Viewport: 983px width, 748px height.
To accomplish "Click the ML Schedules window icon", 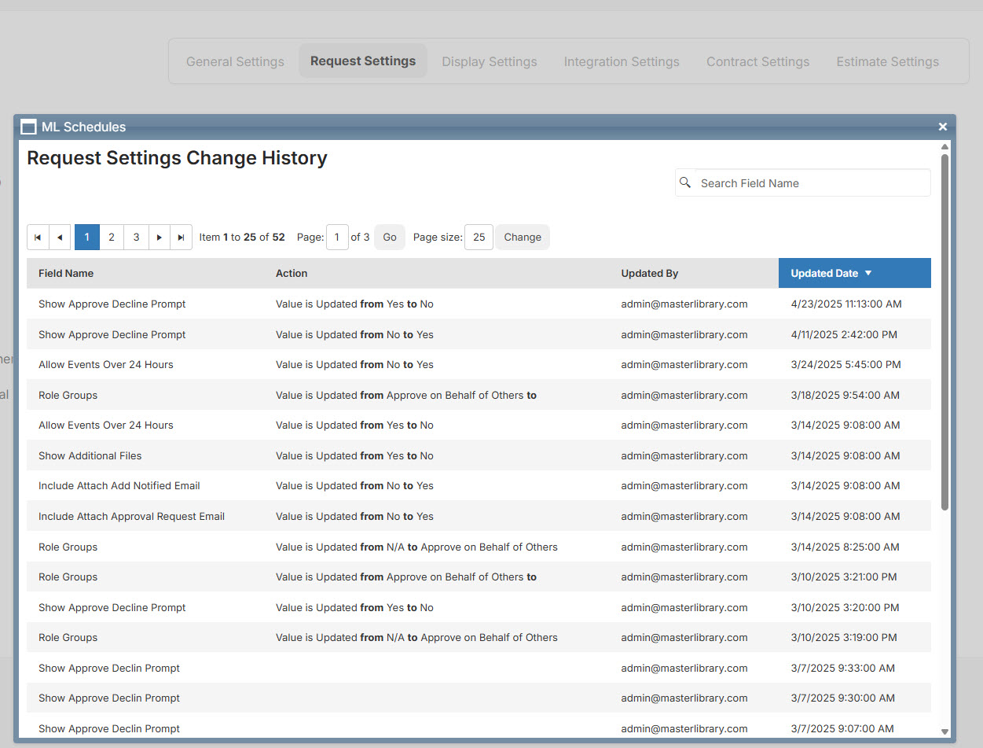I will (x=29, y=127).
